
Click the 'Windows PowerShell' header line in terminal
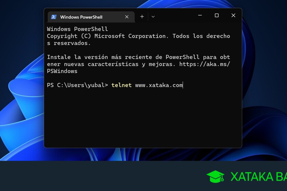pyautogui.click(x=78, y=29)
